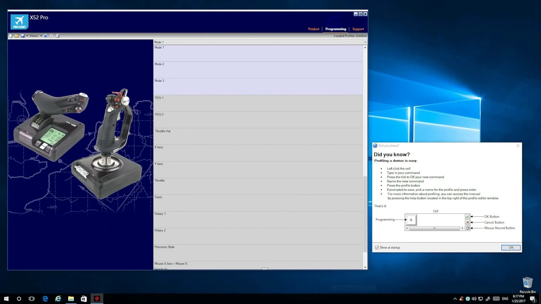The image size is (541, 304).
Task: Open the volume control in the tray
Action: (x=474, y=299)
